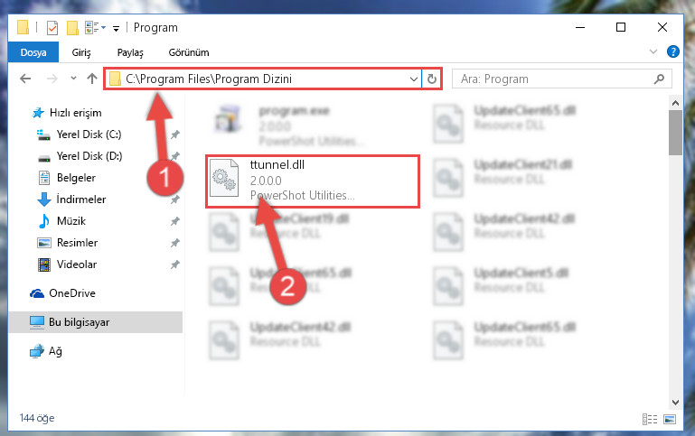Open recent locations dropdown arrow
This screenshot has width=695, height=436.
point(73,79)
